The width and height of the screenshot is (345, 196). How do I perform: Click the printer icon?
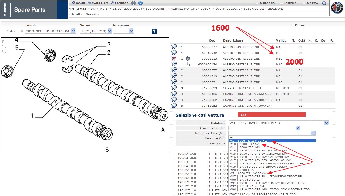133,3
